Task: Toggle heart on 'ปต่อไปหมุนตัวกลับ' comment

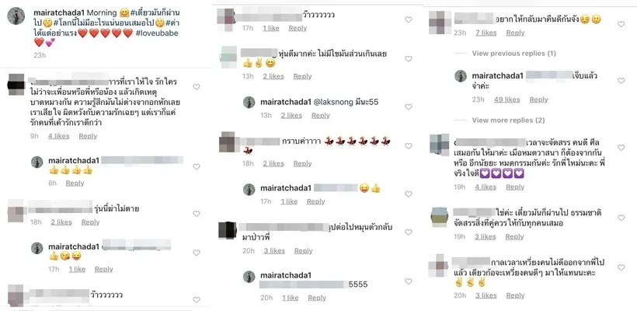Action: [409, 232]
